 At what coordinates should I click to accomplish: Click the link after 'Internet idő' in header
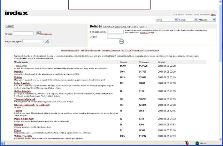pos(213,15)
